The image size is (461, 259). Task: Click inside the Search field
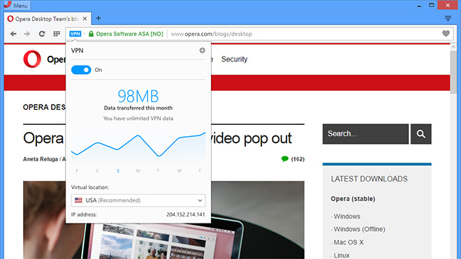pyautogui.click(x=365, y=134)
